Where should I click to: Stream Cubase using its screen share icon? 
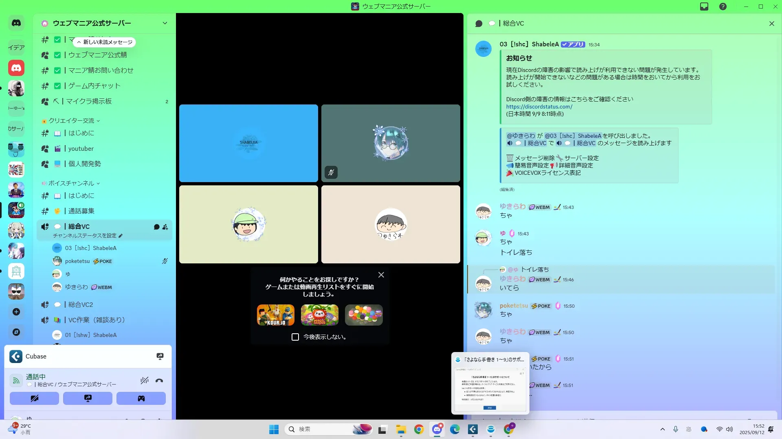tap(160, 356)
